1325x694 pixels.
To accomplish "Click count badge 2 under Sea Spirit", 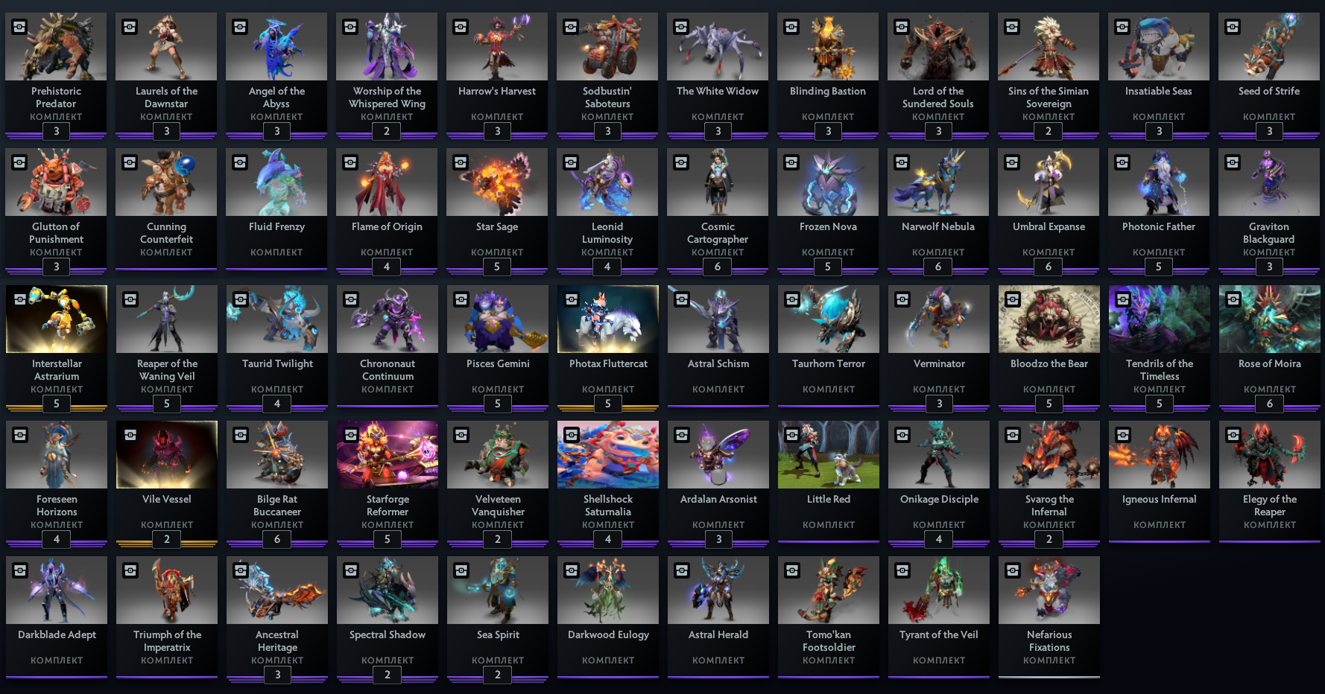I will 498,675.
